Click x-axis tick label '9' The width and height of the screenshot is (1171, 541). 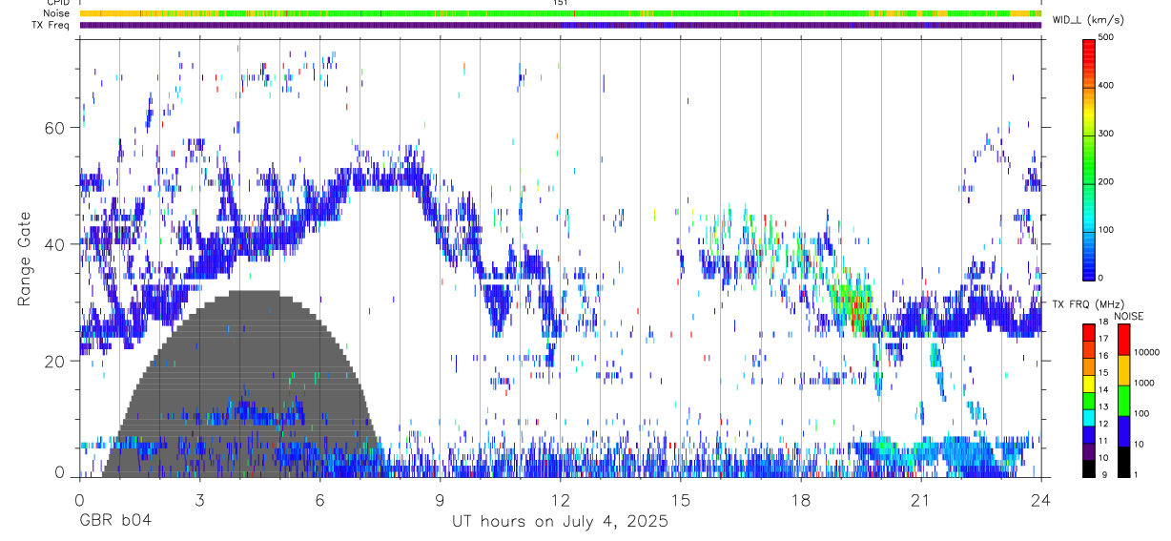click(x=441, y=500)
